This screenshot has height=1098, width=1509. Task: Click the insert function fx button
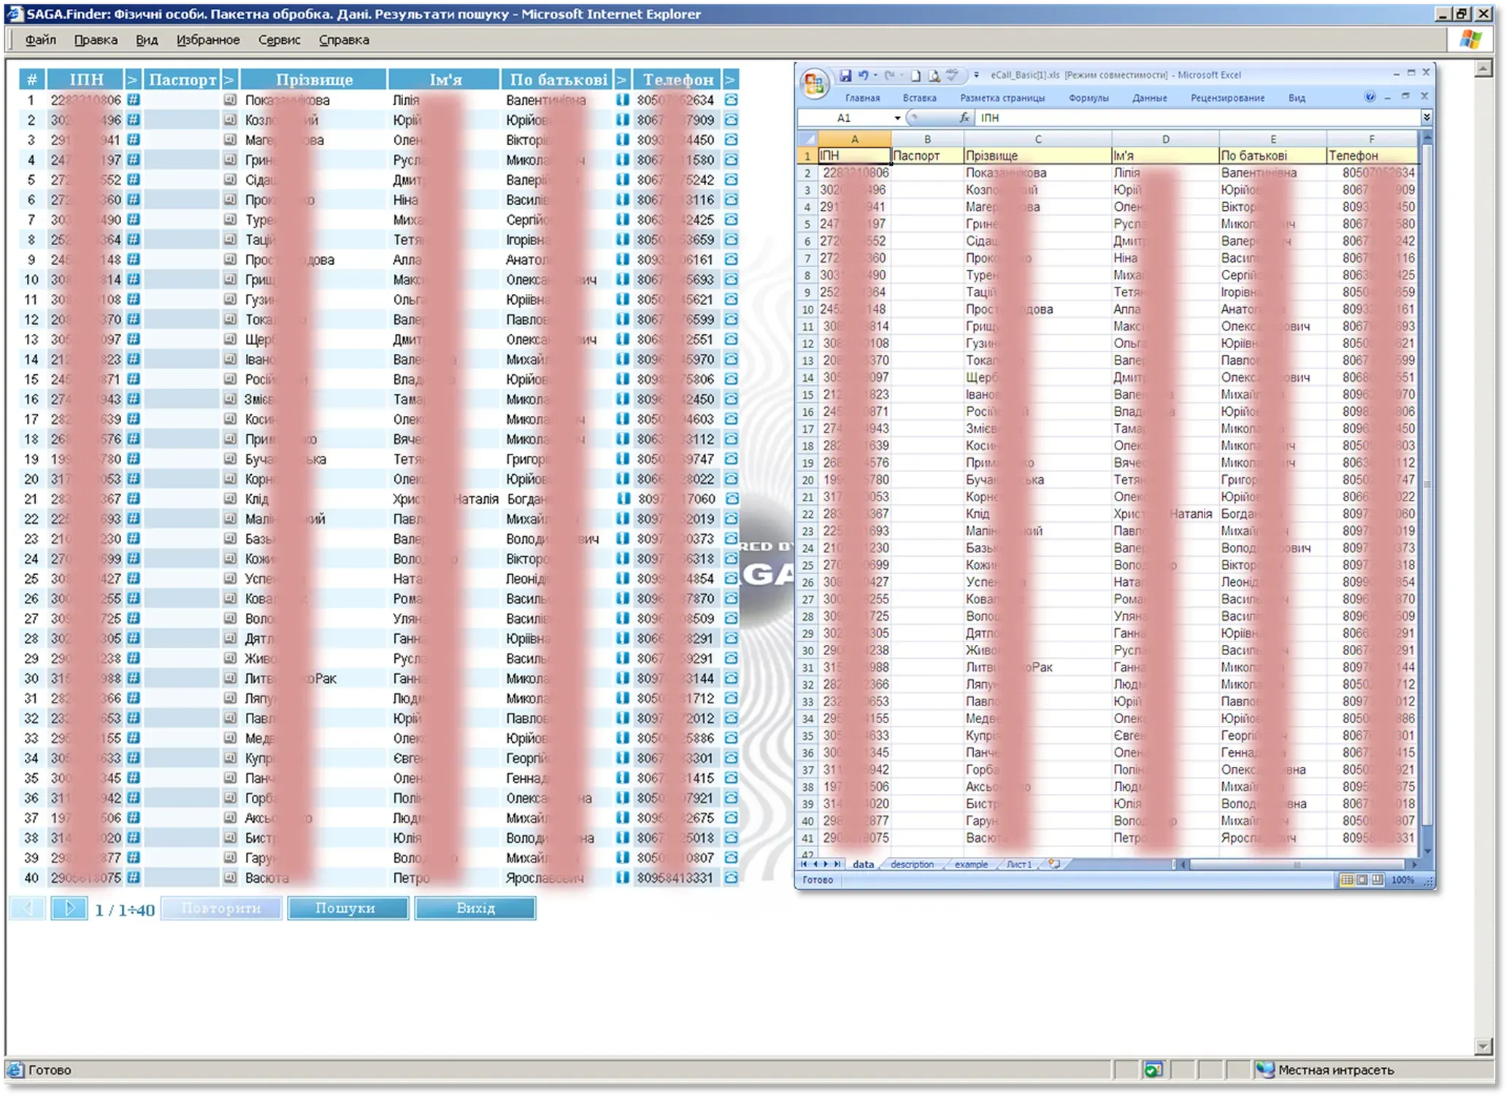[964, 117]
